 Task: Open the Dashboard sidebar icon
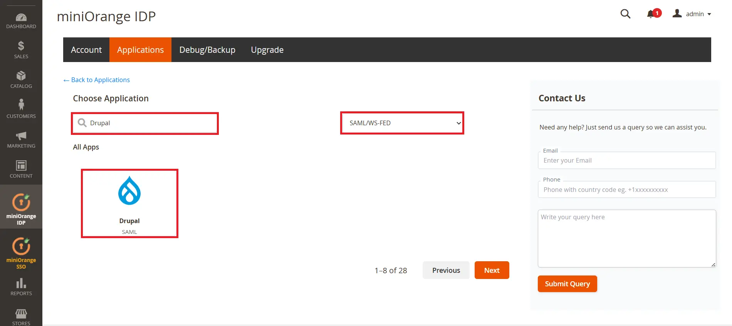[x=21, y=21]
